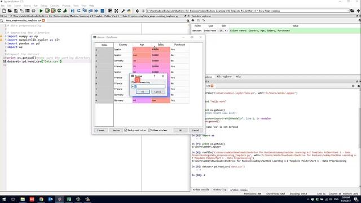Image resolution: width=361 pixels, height=203 pixels.
Task: Open the Edit menu
Action: click(x=9, y=6)
